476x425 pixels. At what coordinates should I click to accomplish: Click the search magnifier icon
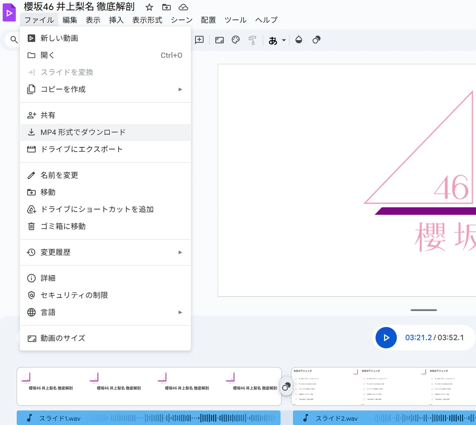point(14,40)
